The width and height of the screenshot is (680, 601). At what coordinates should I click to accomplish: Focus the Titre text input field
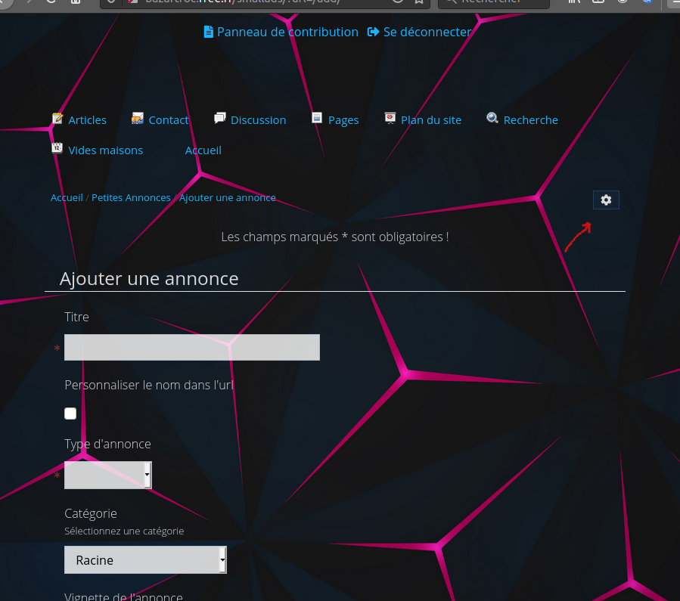pyautogui.click(x=192, y=348)
